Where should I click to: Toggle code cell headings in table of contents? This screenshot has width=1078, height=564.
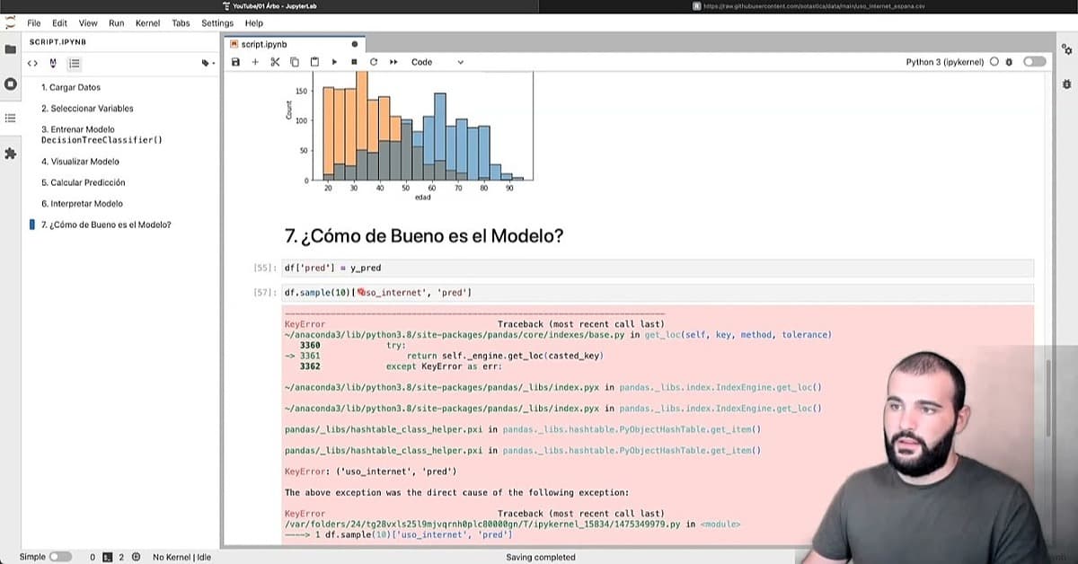tap(32, 63)
